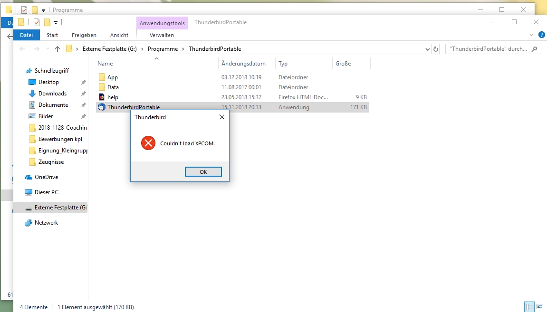Open the Datei ribbon tab
Viewport: 547px width, 312px height.
[27, 35]
